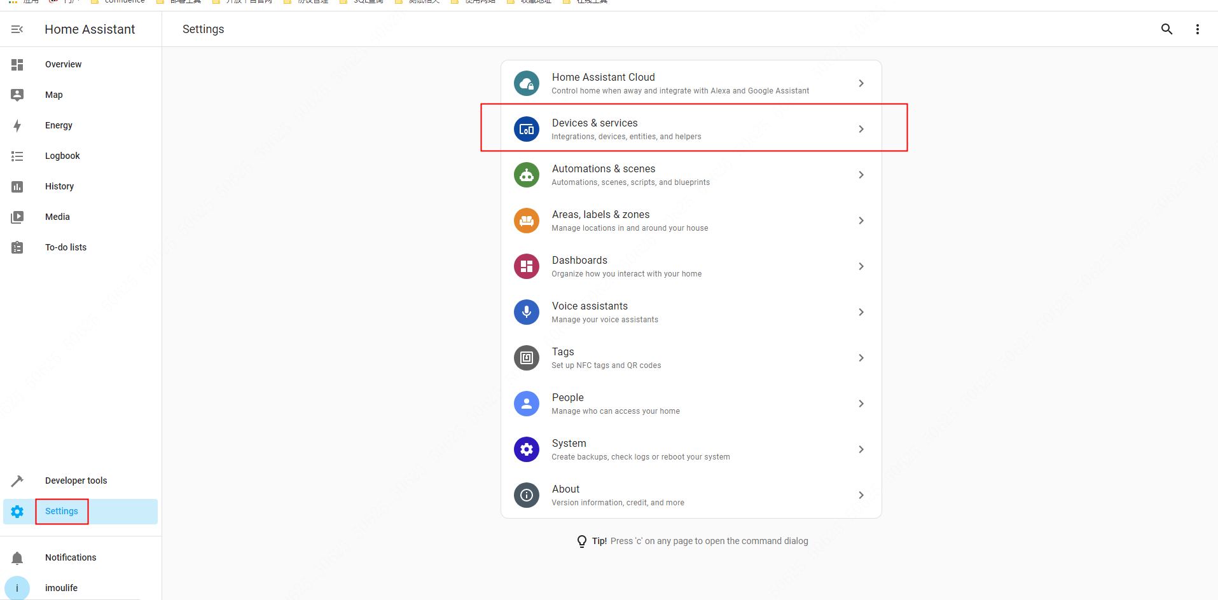
Task: Click the System gear icon
Action: click(x=527, y=449)
